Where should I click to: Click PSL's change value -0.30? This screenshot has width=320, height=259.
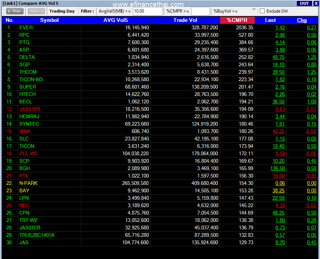point(311,176)
